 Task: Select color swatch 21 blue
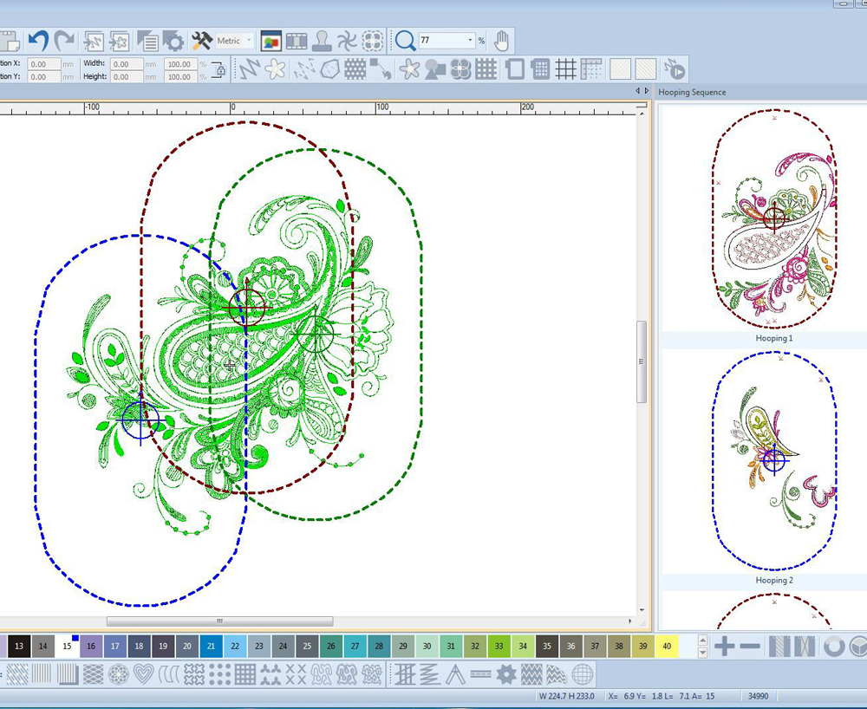point(211,646)
